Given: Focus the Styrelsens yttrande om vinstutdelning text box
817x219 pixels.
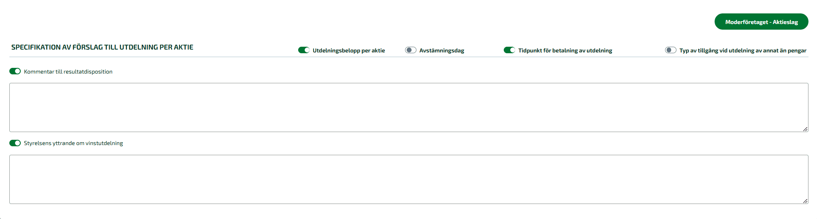Looking at the screenshot, I should pos(409,179).
